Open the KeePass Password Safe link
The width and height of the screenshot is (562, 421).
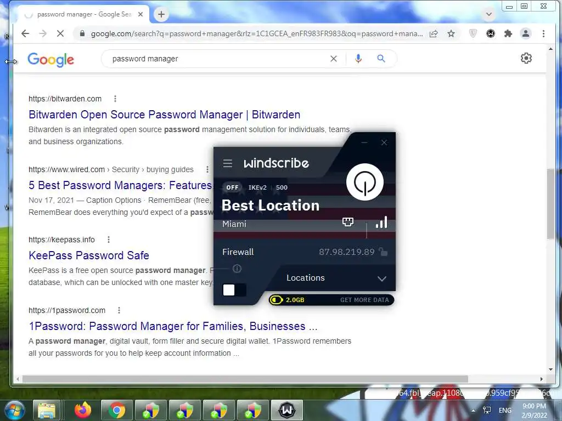89,255
